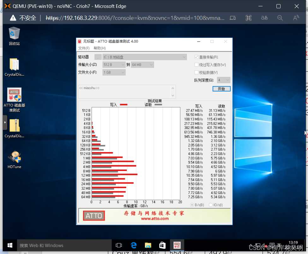
Task: Click the 746.38 MB/s read result
Action: [216, 132]
